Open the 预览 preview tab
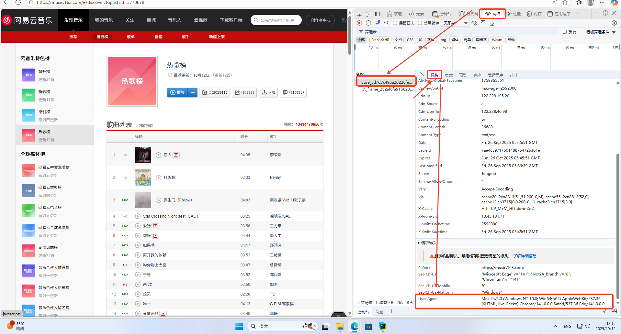Image resolution: width=621 pixels, height=334 pixels. point(463,75)
